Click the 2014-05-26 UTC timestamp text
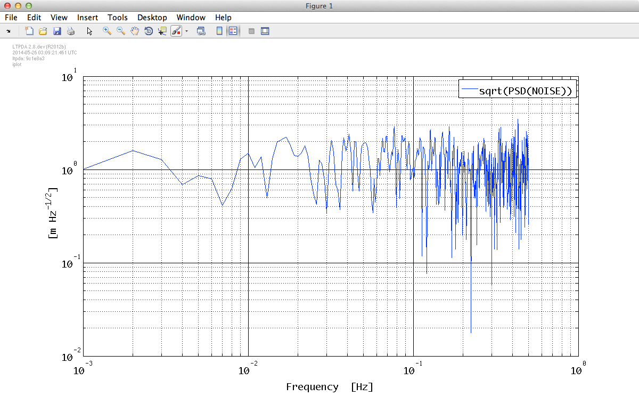Image resolution: width=639 pixels, height=412 pixels. point(45,53)
